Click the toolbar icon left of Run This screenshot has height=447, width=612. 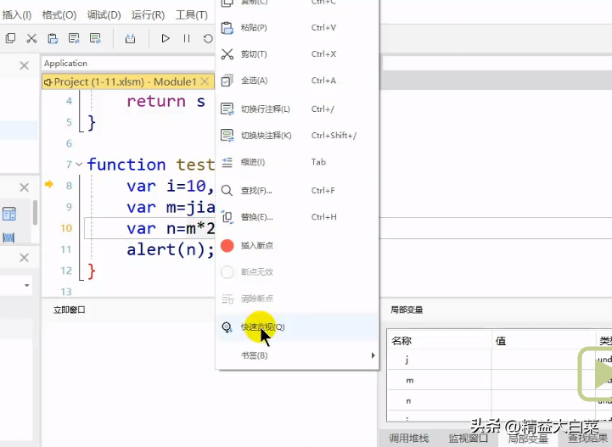pyautogui.click(x=131, y=38)
